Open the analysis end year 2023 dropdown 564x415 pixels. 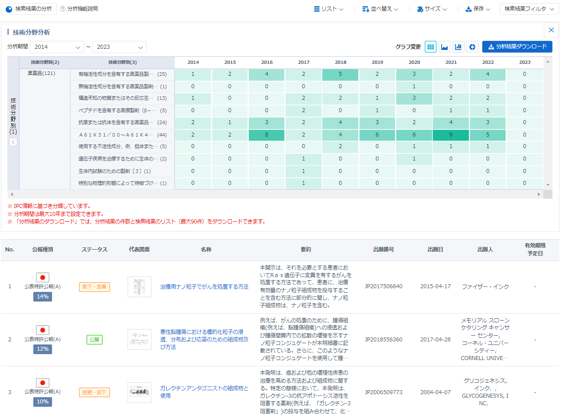click(x=119, y=47)
